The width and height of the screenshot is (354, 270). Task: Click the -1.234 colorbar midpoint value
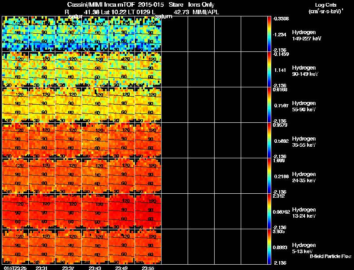coord(280,35)
